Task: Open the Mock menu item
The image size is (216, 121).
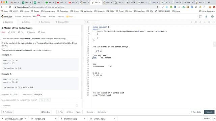Action: point(35,16)
